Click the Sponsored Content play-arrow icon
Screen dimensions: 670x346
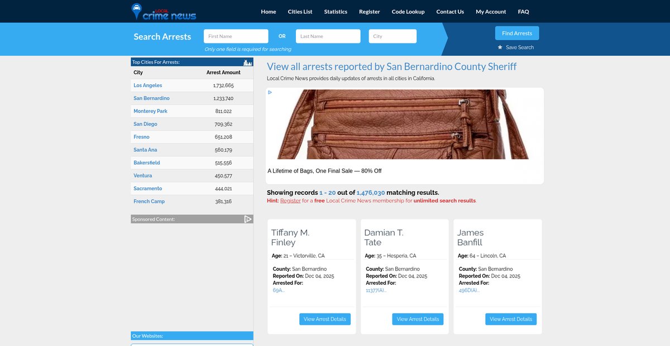coord(248,219)
